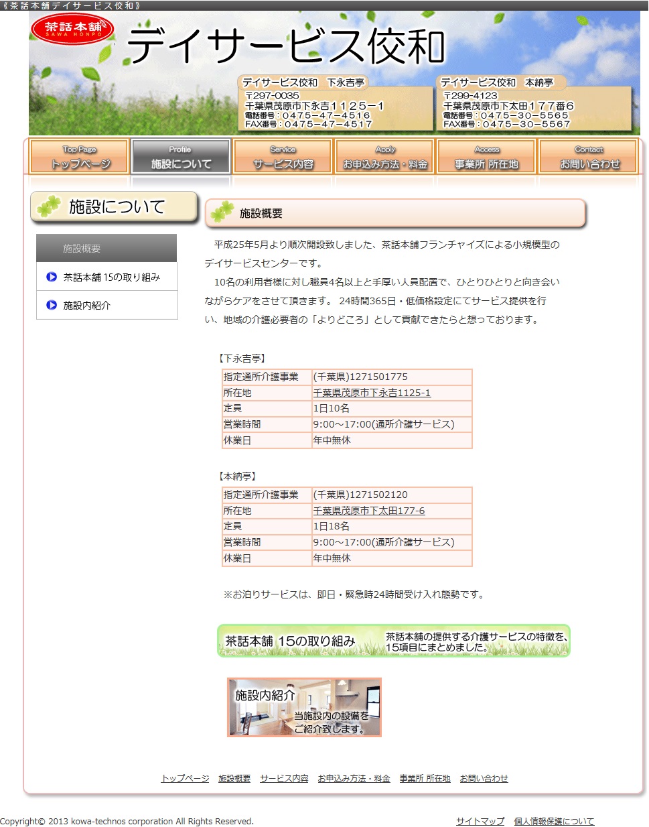
Task: Click the Copyright kowa-technos text
Action: (127, 821)
